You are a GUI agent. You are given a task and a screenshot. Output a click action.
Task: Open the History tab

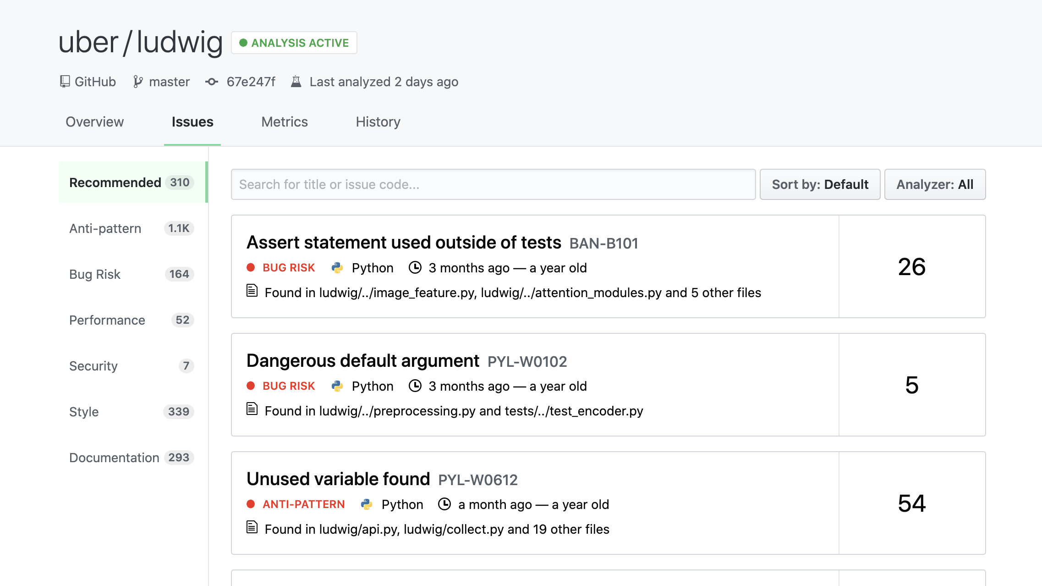[x=378, y=122]
